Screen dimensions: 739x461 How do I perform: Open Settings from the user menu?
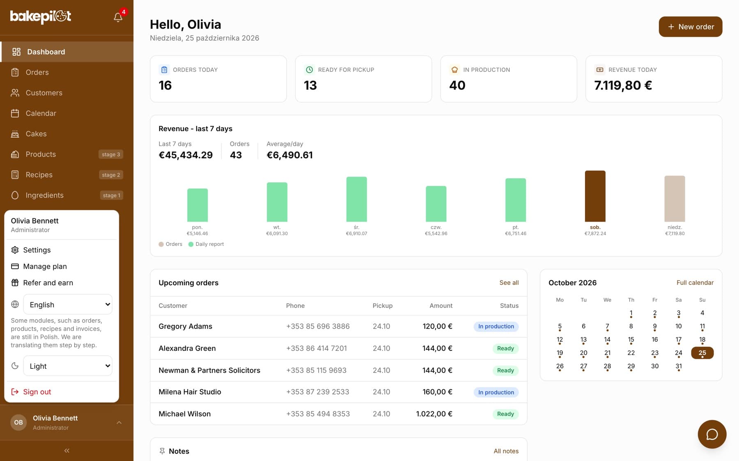[x=62, y=250]
